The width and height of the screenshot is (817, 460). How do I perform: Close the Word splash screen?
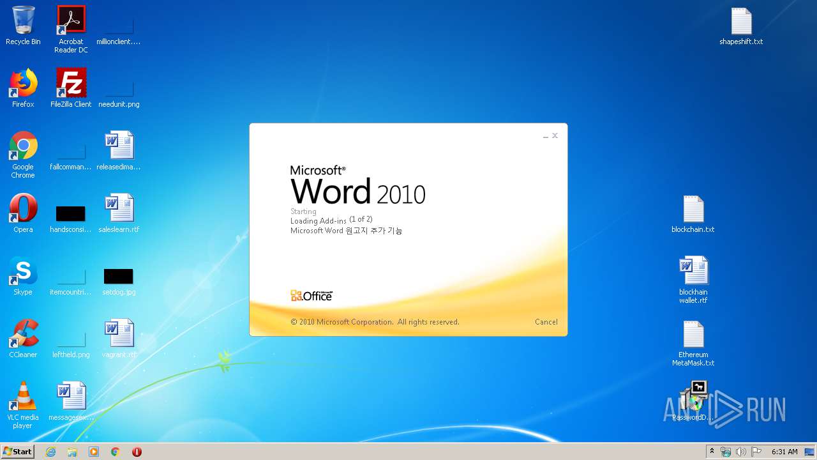(x=555, y=135)
